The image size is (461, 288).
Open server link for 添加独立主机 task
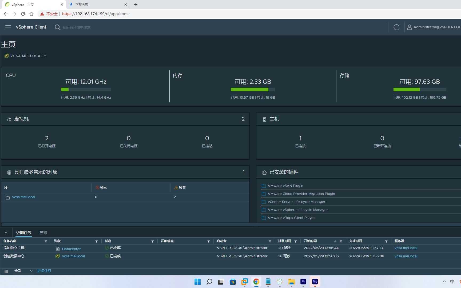406,248
